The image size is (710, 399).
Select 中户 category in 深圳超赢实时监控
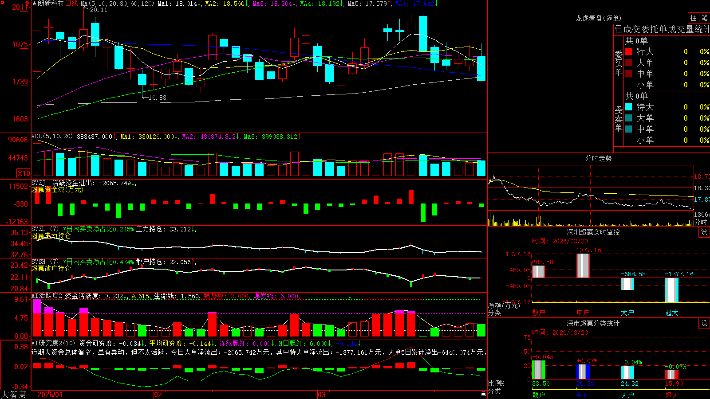[583, 313]
